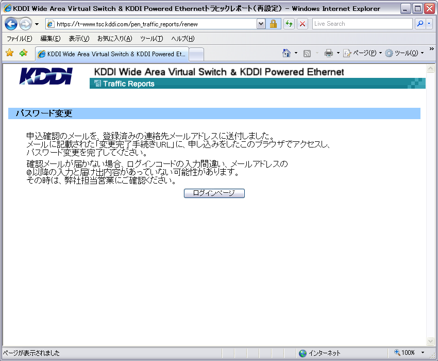Open the ヘルプ(H) menu
This screenshot has width=438, height=361.
183,39
